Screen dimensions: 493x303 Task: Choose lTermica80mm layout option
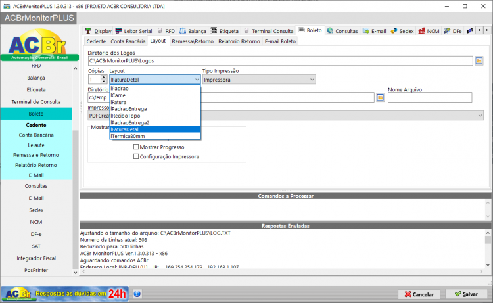coord(155,136)
